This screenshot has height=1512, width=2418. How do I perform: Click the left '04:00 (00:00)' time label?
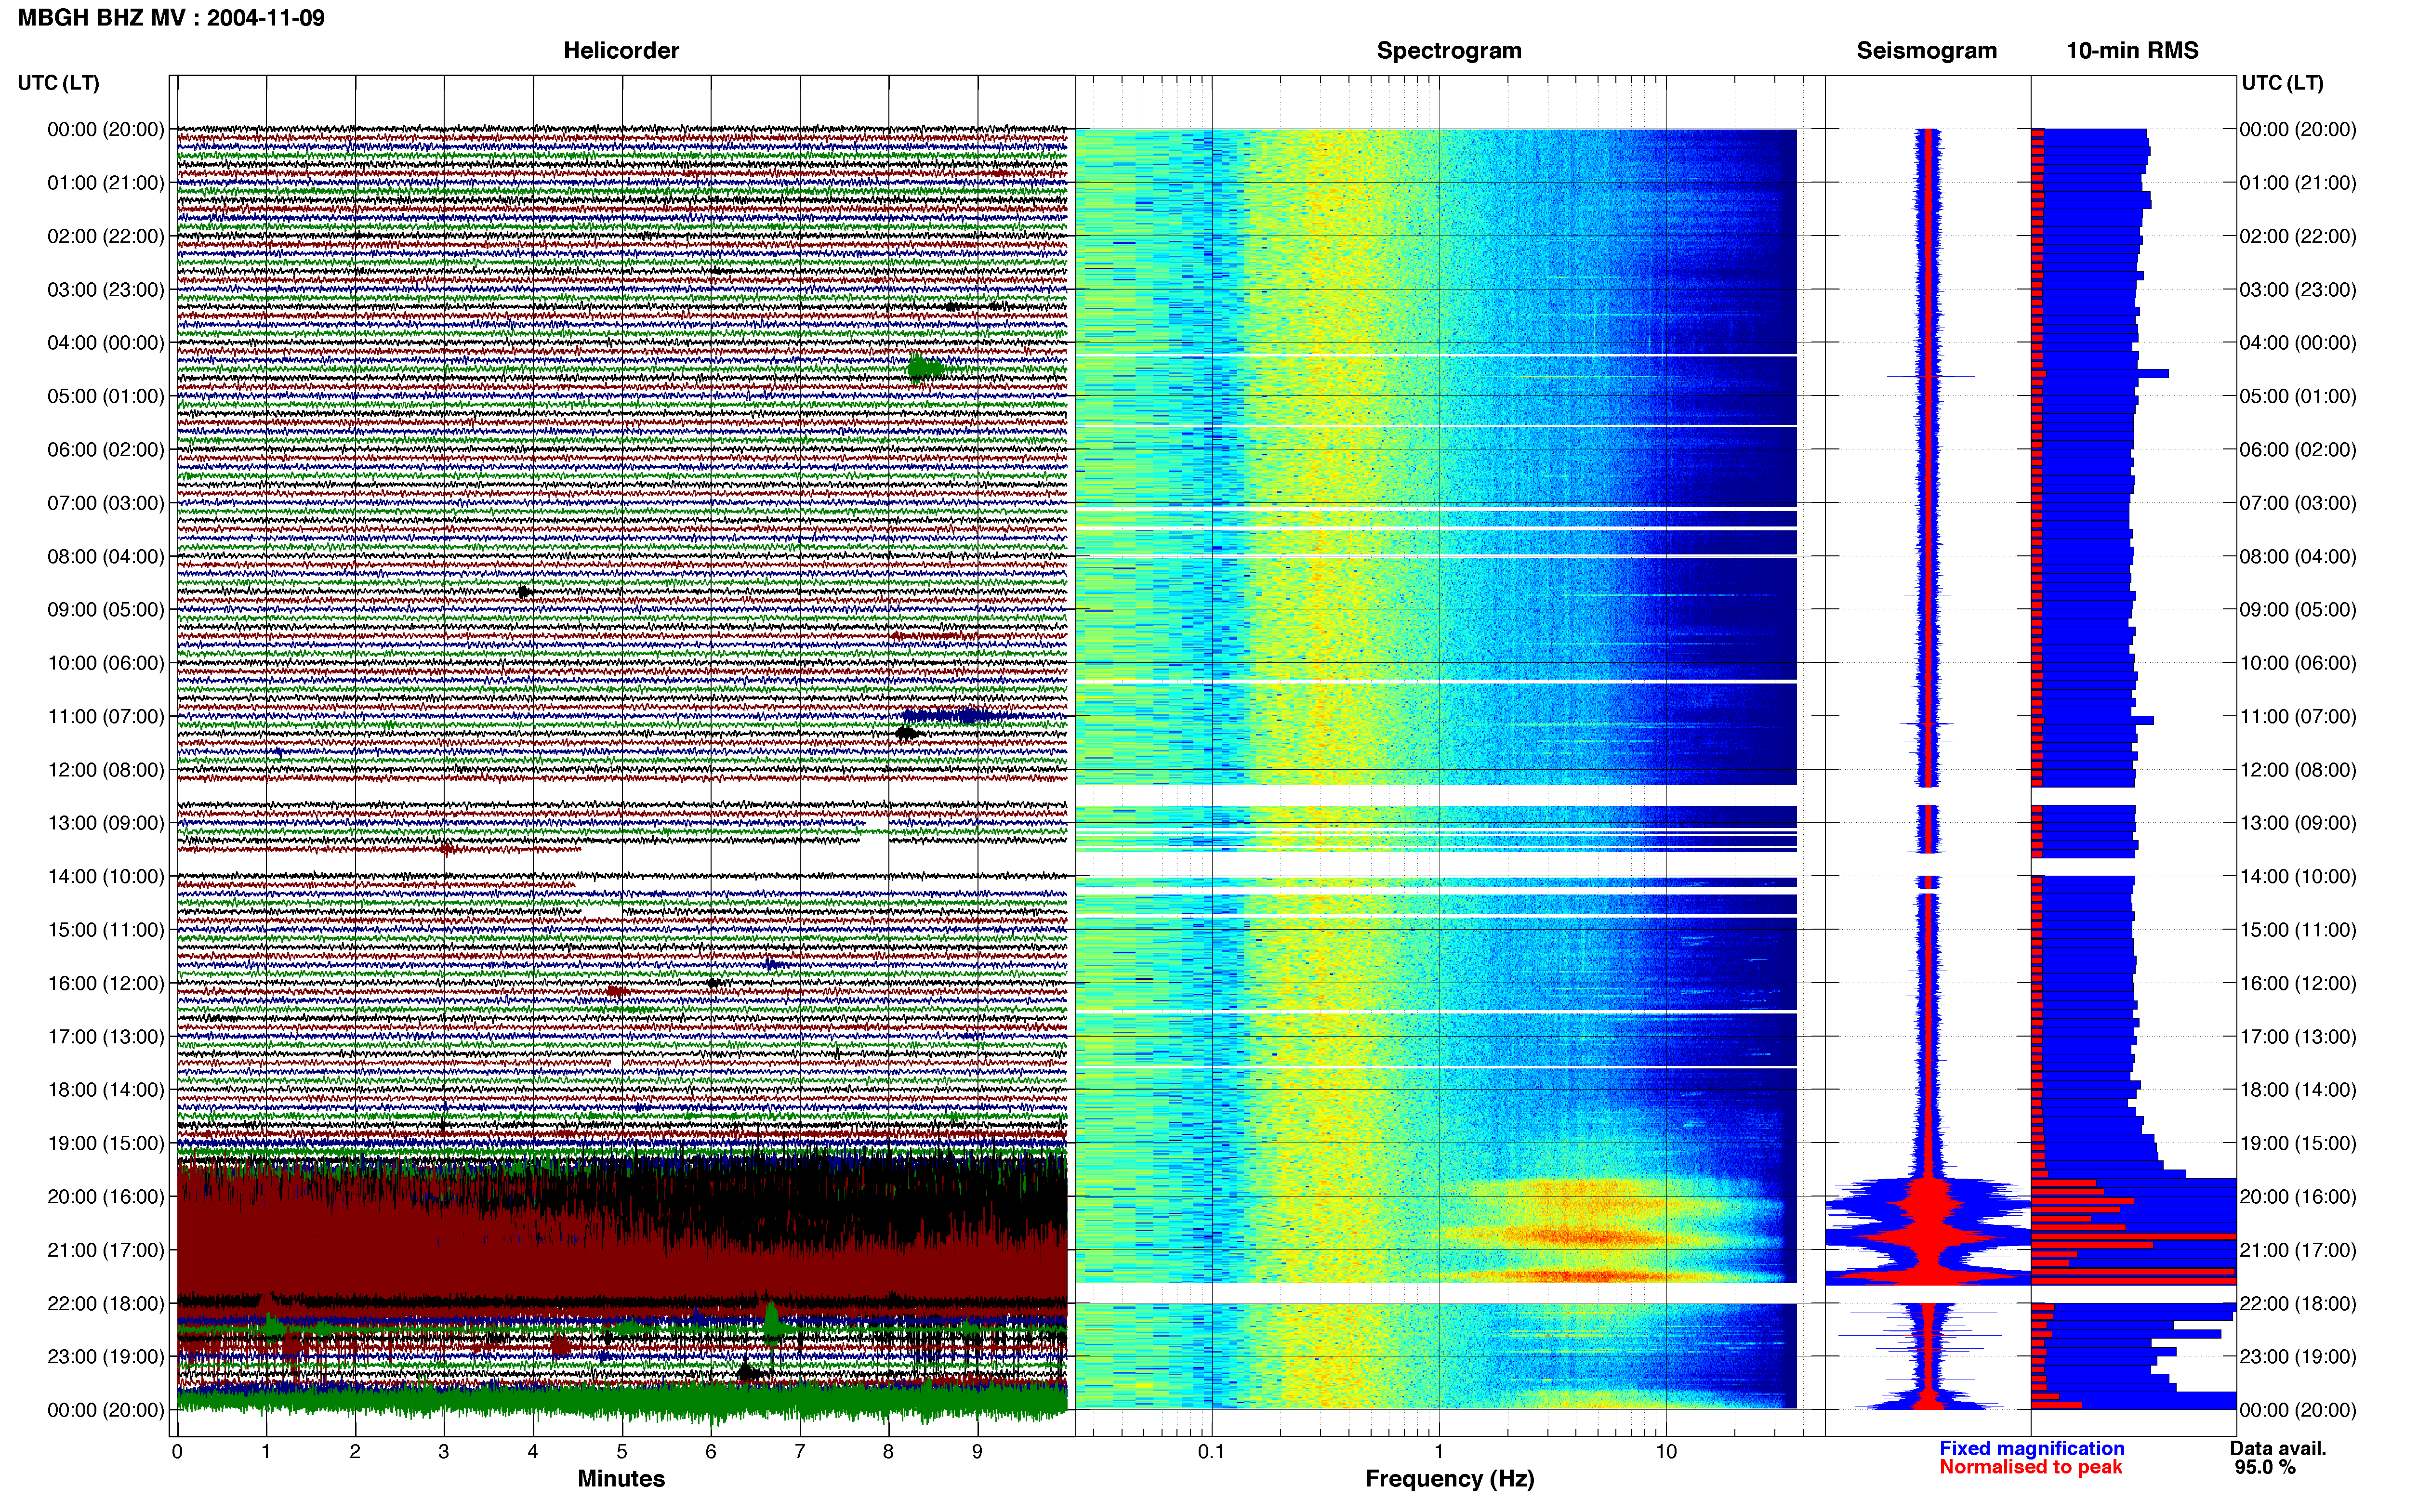(106, 343)
